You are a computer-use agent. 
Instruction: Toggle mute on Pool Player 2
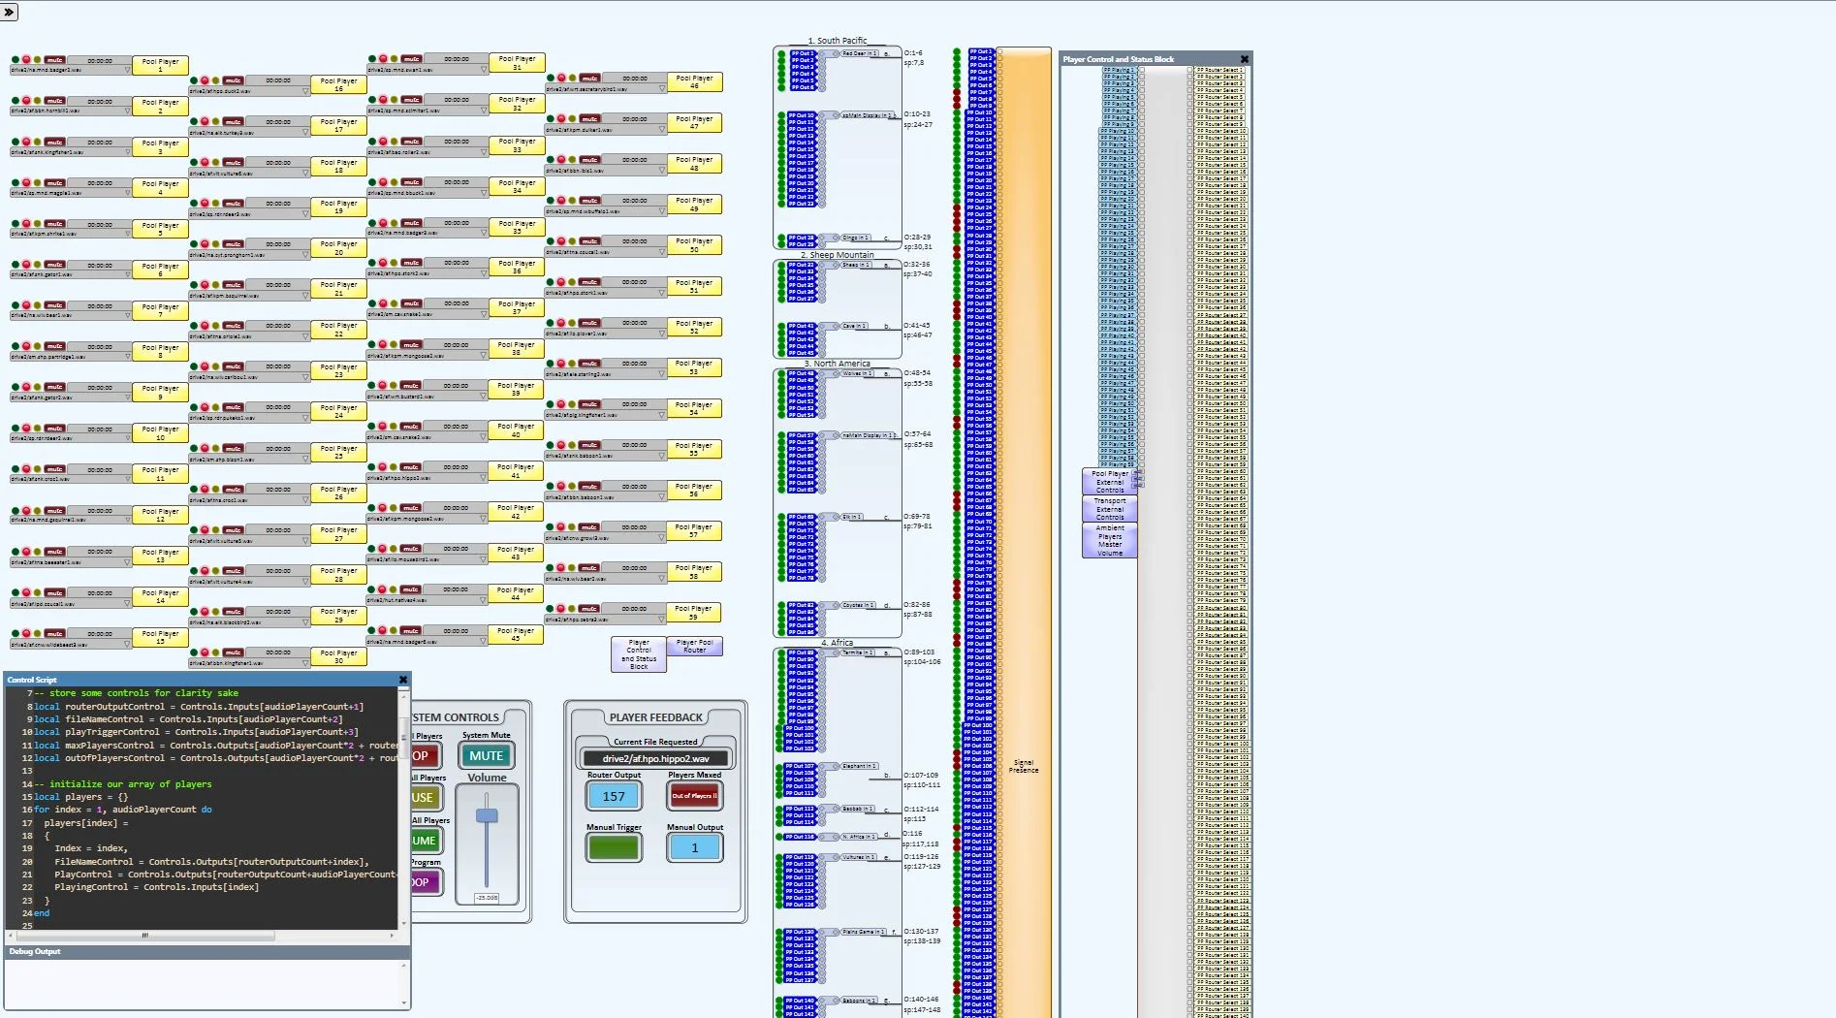[54, 101]
